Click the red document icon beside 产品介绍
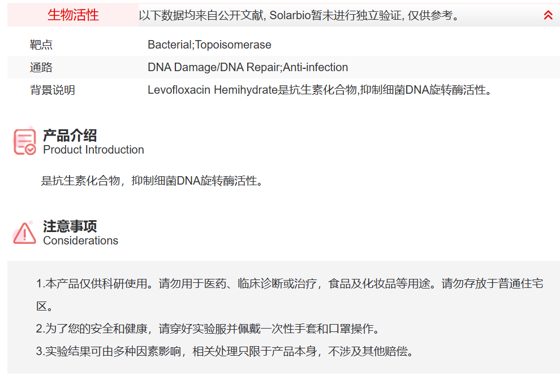The image size is (560, 389). pyautogui.click(x=24, y=140)
